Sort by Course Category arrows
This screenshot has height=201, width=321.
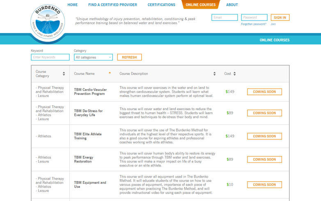point(64,74)
